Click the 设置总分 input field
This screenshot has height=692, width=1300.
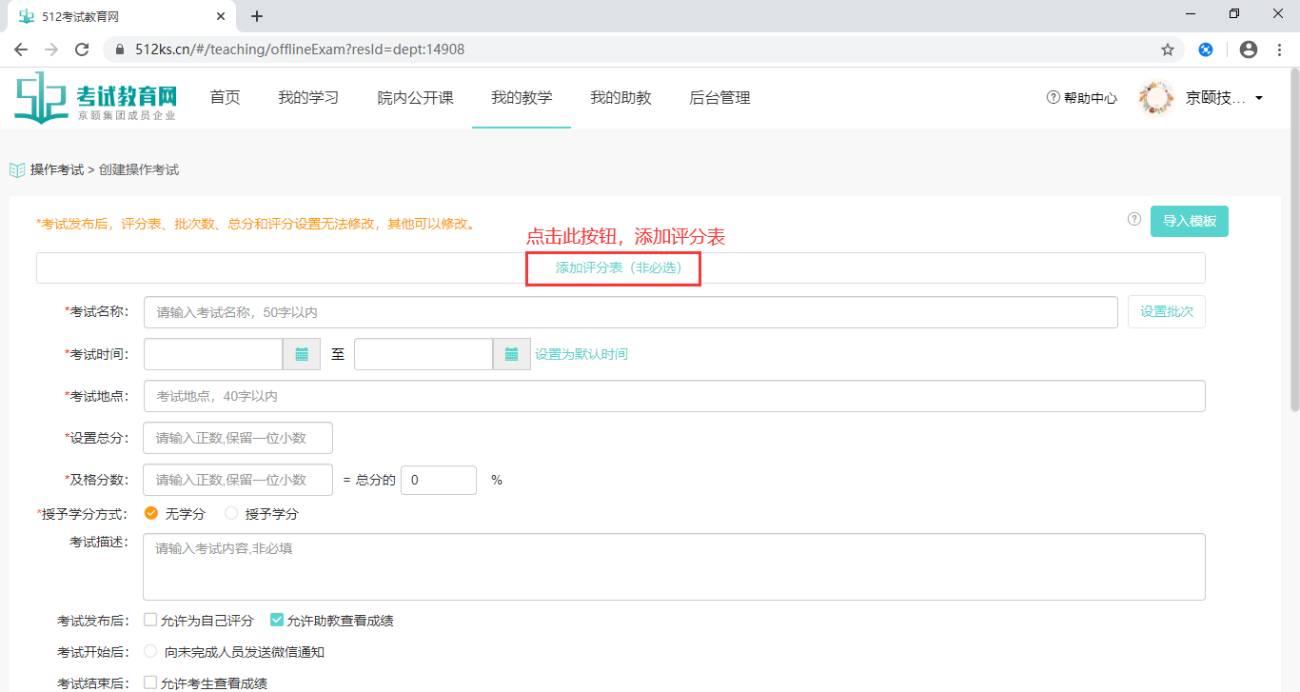point(238,438)
